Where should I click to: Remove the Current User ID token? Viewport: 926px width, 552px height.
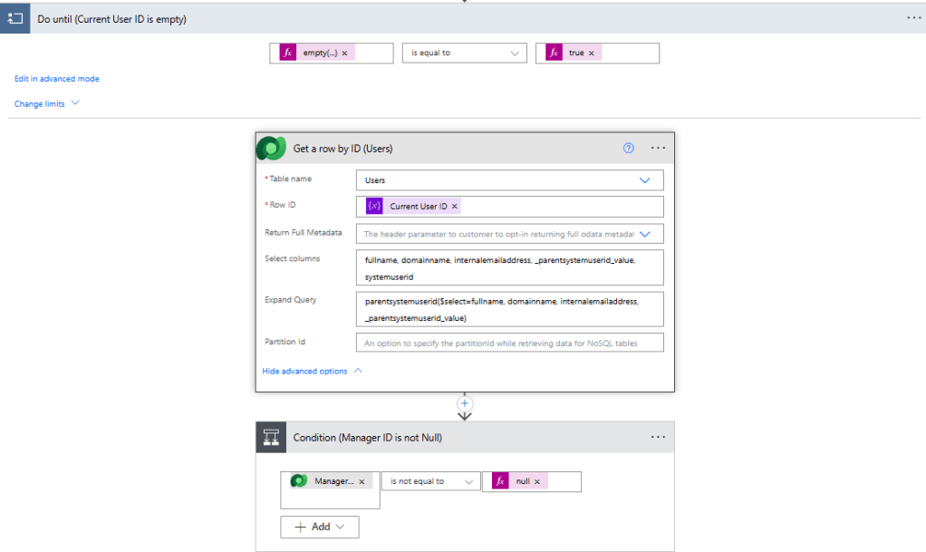click(x=455, y=207)
